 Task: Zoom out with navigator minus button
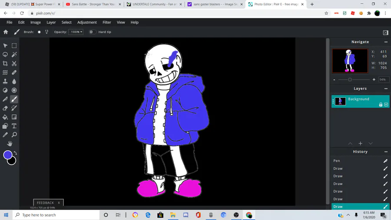pos(334,80)
